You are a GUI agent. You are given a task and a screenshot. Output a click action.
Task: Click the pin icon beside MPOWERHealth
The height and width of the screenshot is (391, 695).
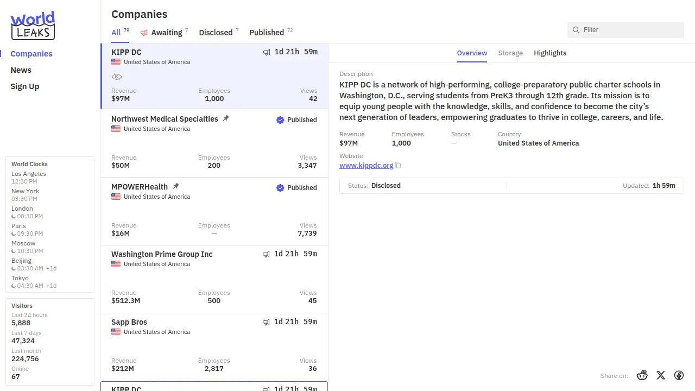(175, 186)
